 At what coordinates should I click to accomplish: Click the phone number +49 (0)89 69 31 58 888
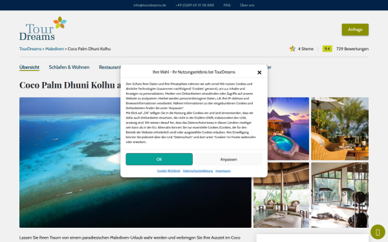(x=195, y=5)
